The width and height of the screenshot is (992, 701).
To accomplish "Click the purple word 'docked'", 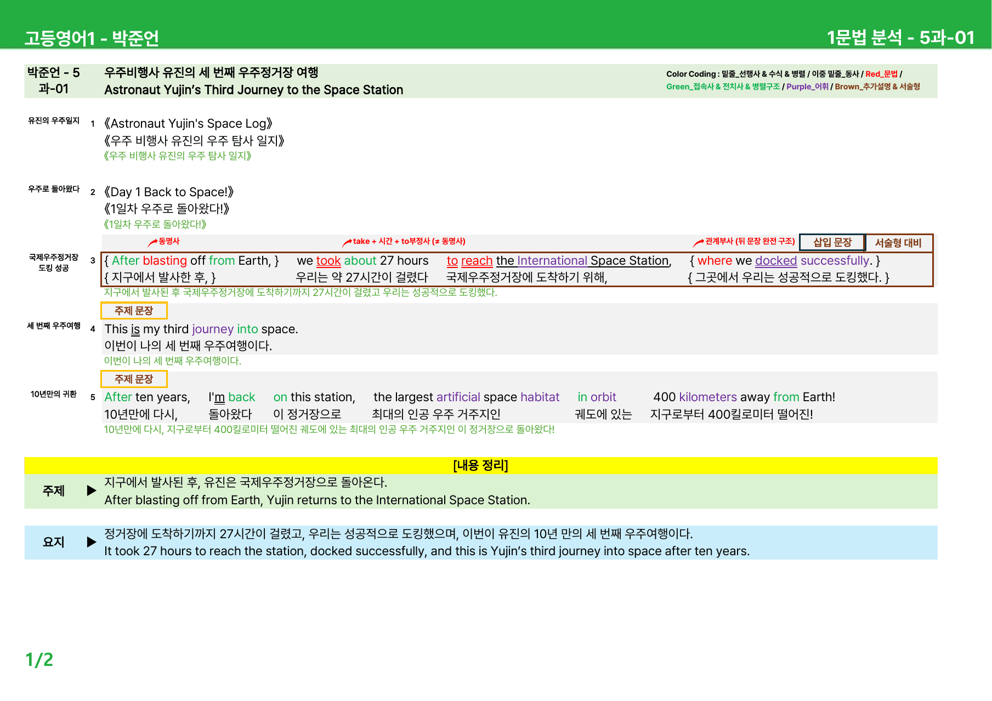I will tap(776, 261).
